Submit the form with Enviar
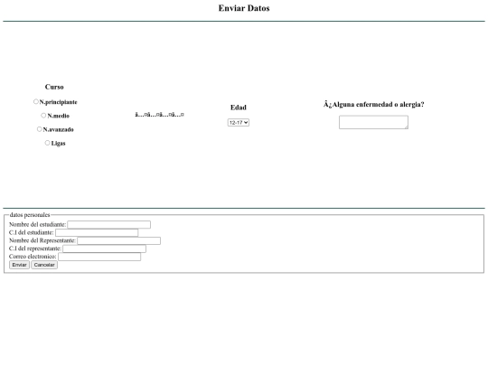 click(19, 265)
